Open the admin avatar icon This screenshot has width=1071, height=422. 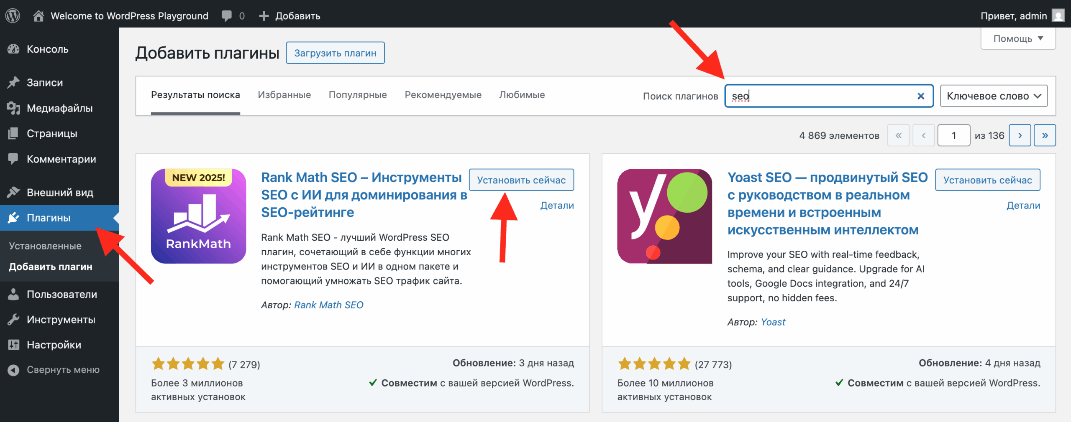(1058, 16)
